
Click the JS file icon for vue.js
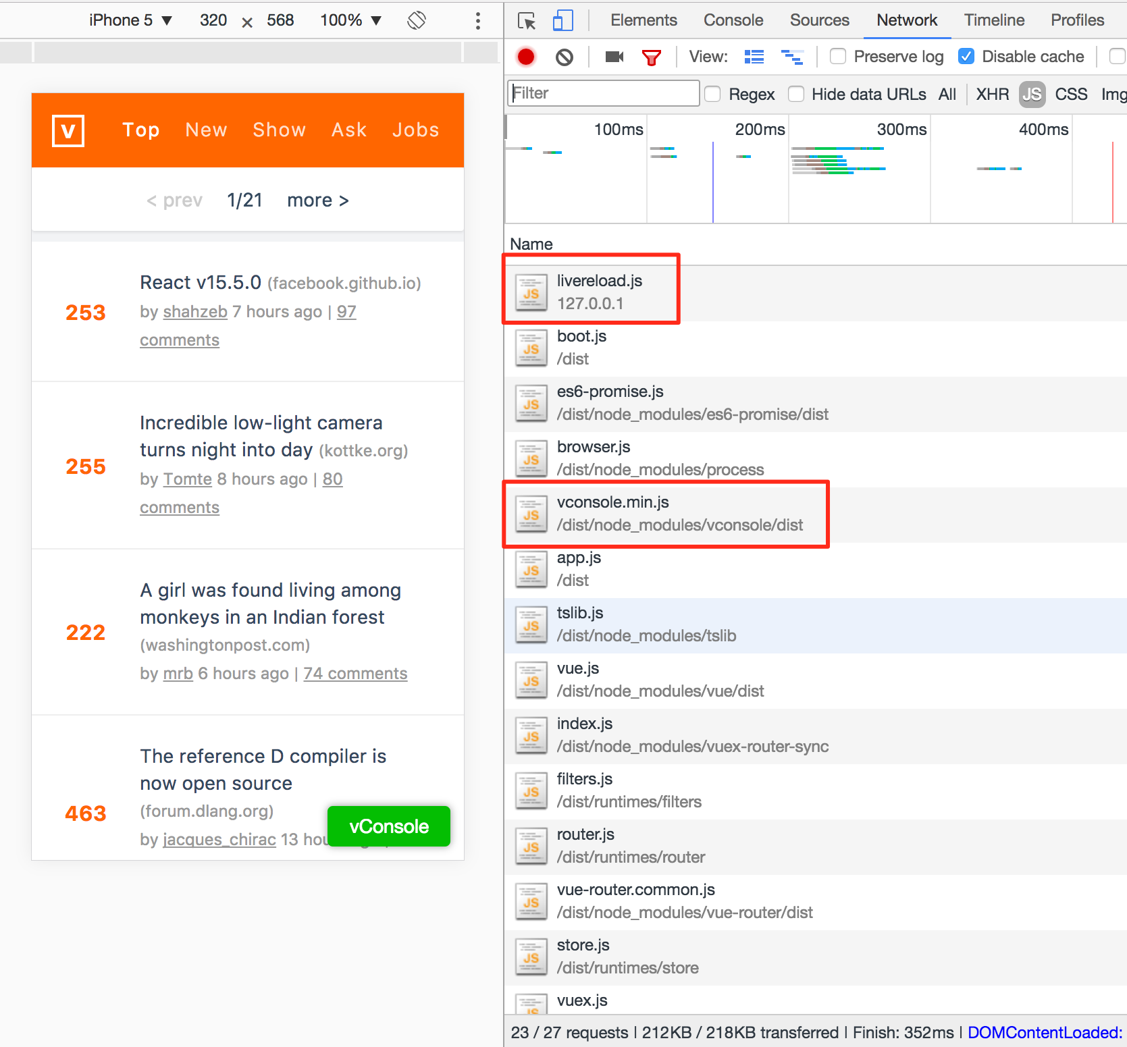(531, 680)
